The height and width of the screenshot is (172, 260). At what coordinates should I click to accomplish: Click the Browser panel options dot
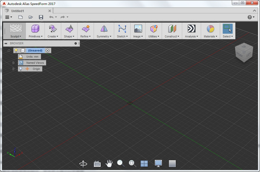[76, 44]
